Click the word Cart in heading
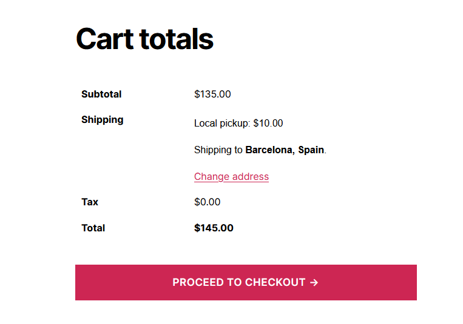 tap(105, 39)
